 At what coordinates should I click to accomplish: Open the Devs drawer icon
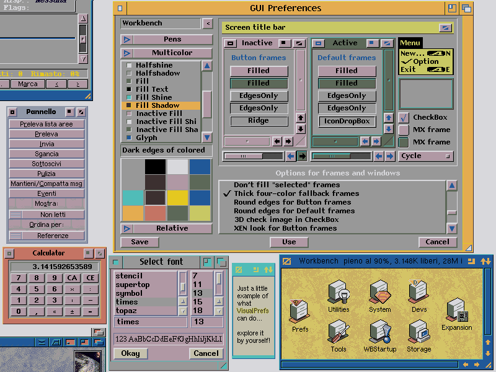click(x=419, y=293)
